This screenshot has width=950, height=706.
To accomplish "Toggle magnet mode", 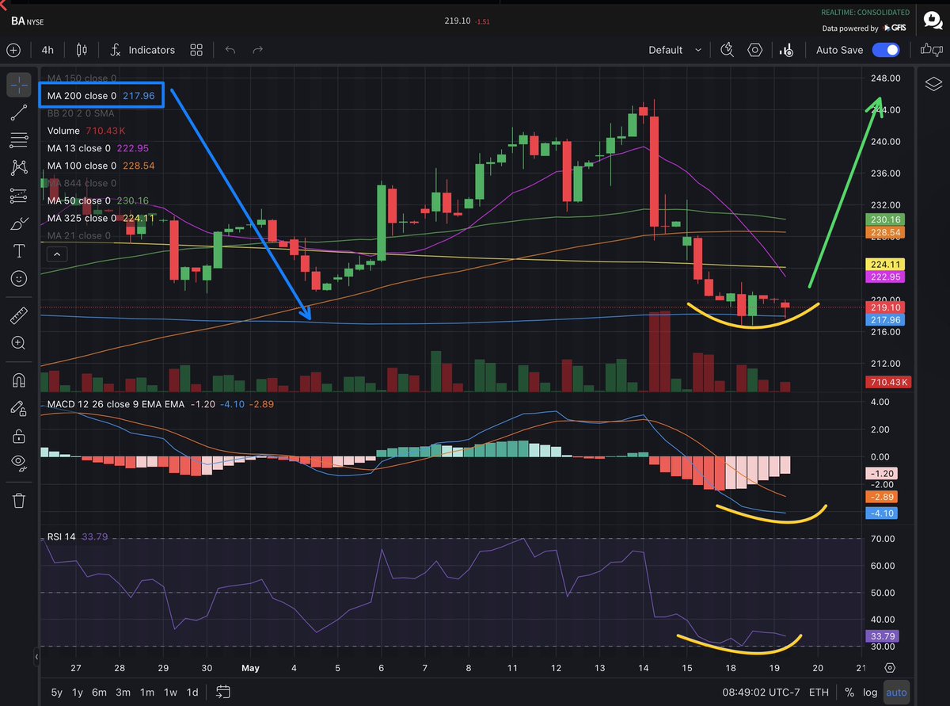I will tap(19, 380).
